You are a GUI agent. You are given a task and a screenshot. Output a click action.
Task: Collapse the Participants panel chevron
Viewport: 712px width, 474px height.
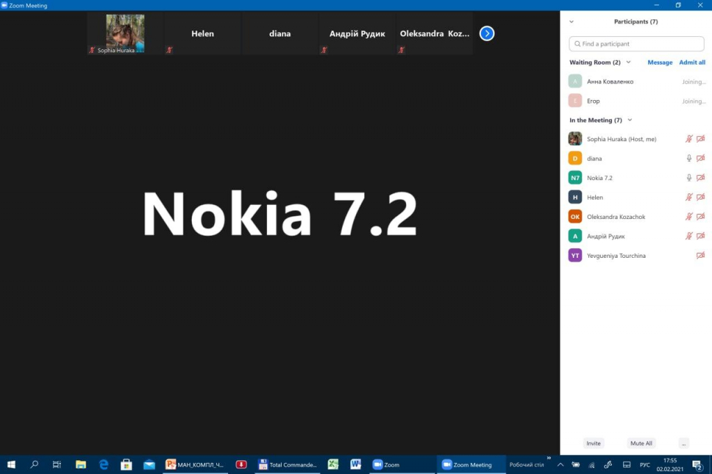(572, 22)
